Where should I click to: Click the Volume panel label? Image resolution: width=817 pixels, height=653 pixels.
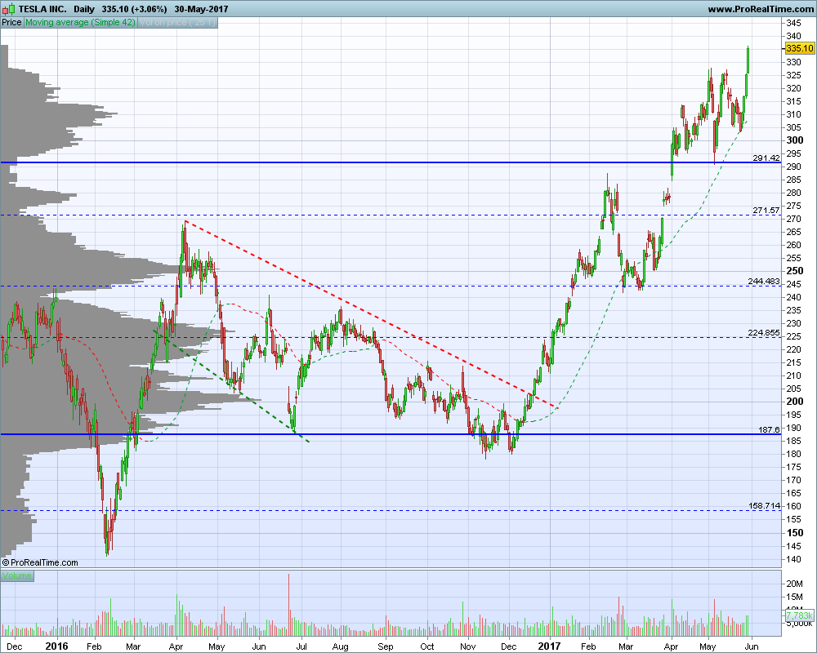pyautogui.click(x=16, y=575)
